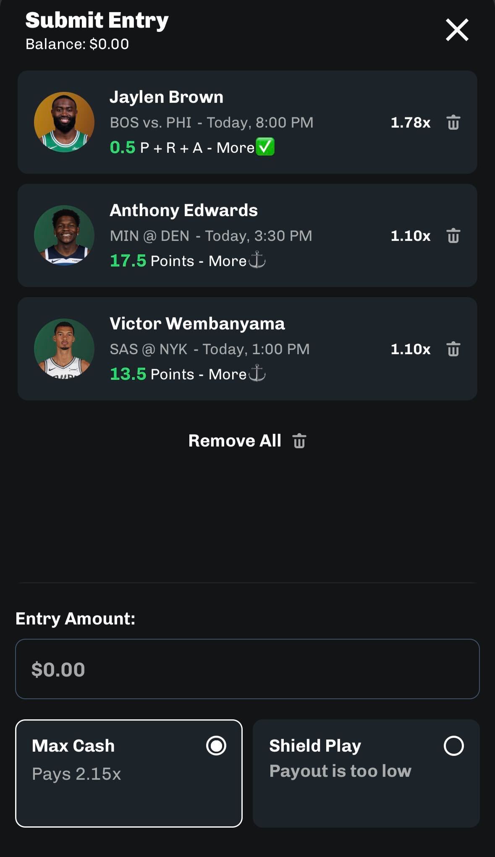Tap the anchor icon on Anthony Edwards
This screenshot has height=857, width=495.
[257, 260]
